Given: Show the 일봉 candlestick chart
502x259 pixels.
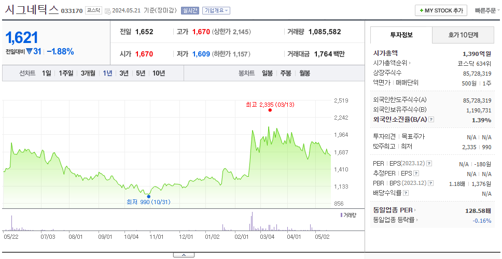Looking at the screenshot, I should [267, 73].
